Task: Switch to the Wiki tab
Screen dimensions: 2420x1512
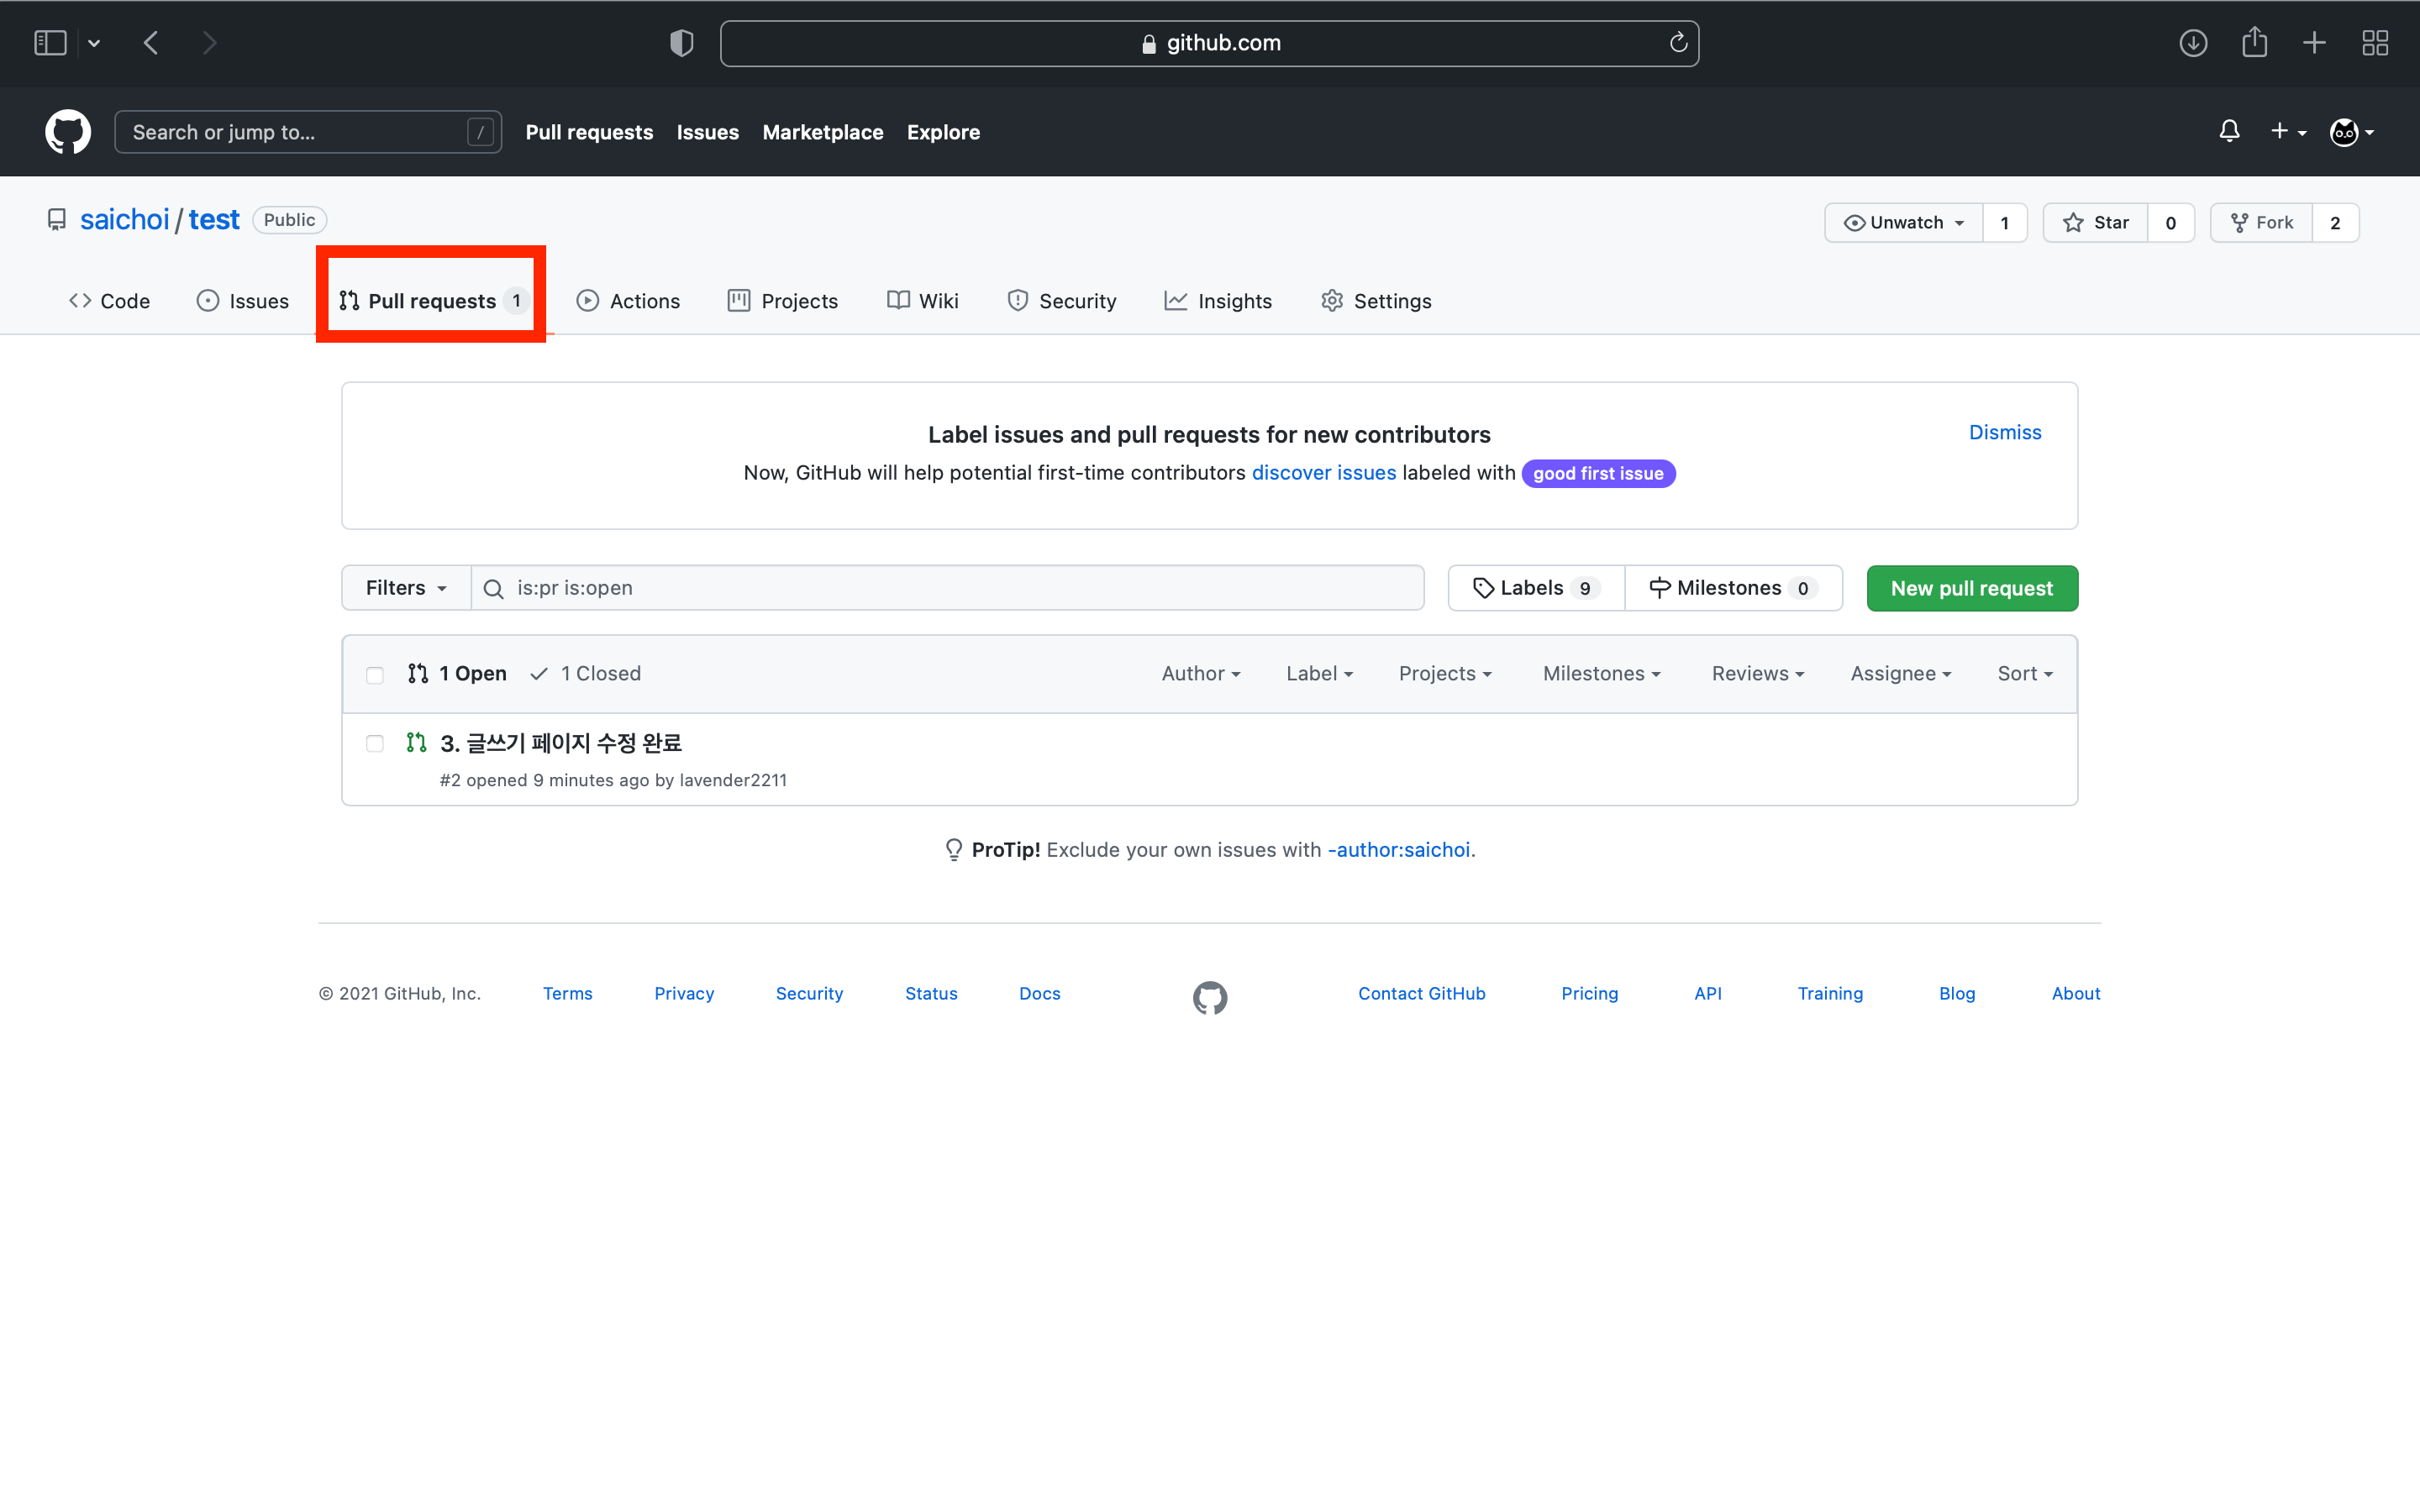Action: [922, 301]
